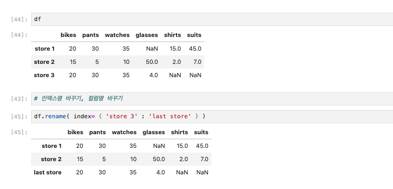In output 44, click store 3's glasses value 4.0
The width and height of the screenshot is (393, 189).
pos(154,75)
